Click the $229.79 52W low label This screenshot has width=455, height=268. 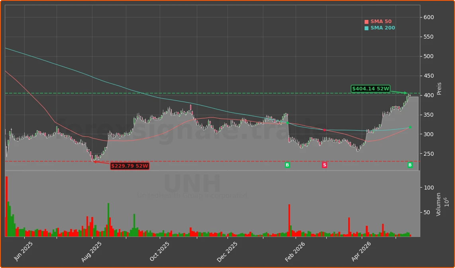tap(130, 166)
